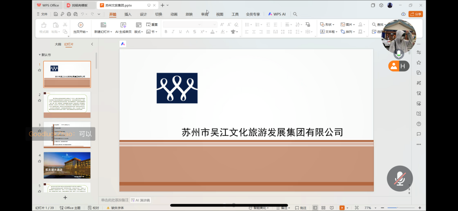This screenshot has width=458, height=211.
Task: Click the save icon in quick toolbar
Action: [56, 14]
